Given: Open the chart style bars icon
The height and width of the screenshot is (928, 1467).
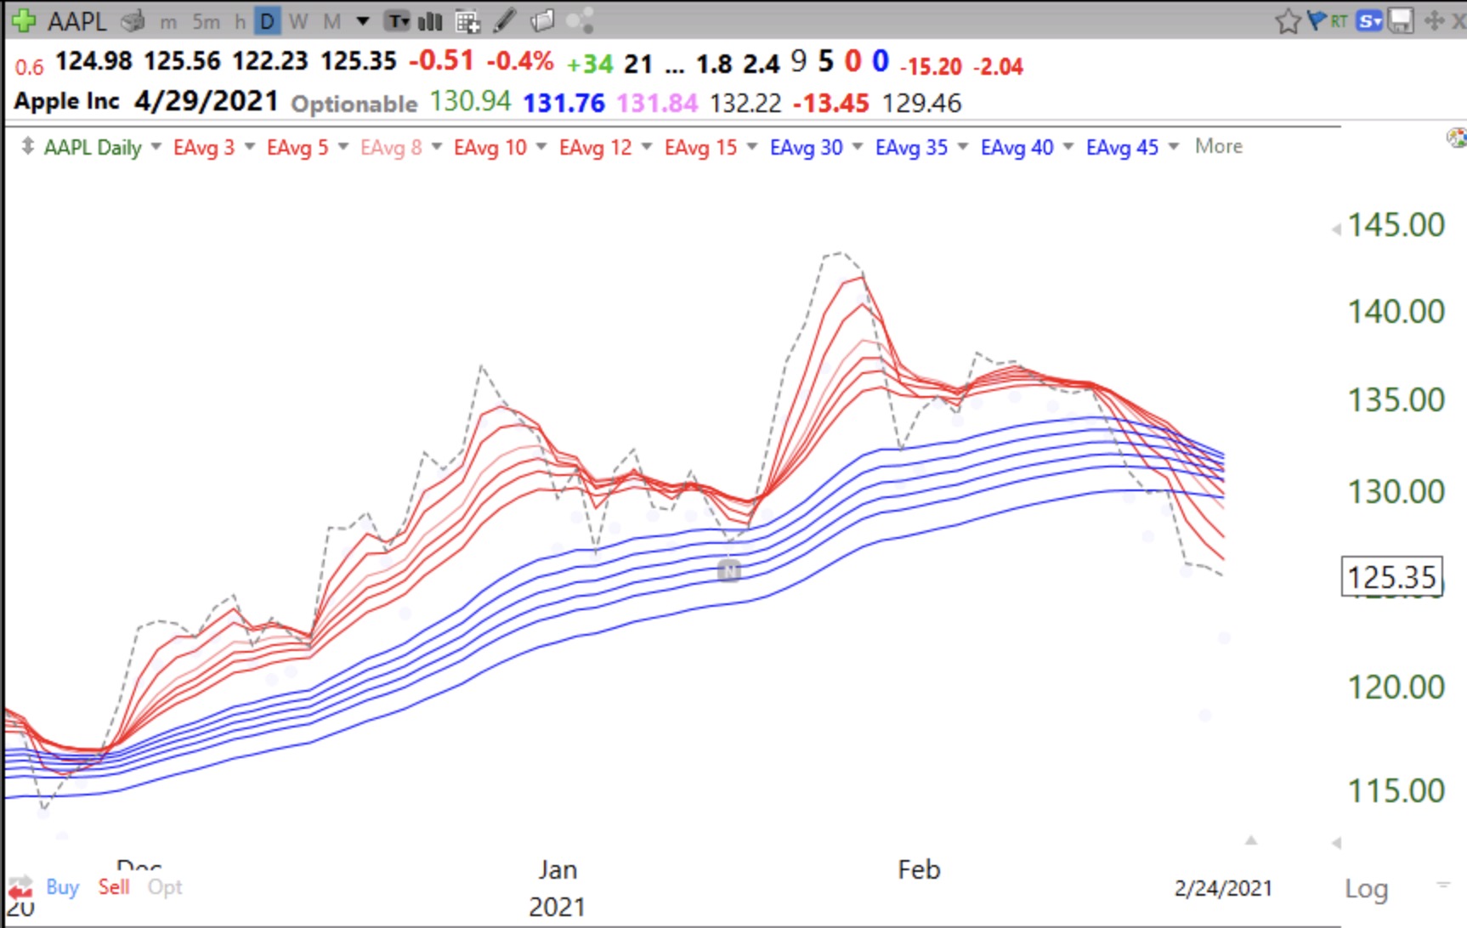Looking at the screenshot, I should (x=430, y=21).
